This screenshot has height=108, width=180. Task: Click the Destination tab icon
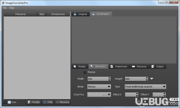(93, 14)
